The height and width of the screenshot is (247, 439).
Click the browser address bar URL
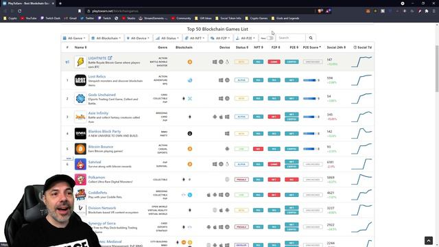[115, 11]
